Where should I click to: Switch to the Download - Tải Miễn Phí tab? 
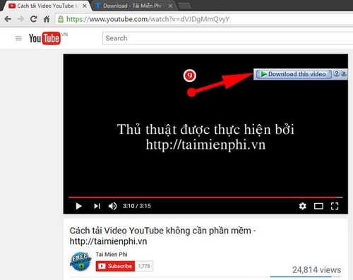[x=134, y=6]
